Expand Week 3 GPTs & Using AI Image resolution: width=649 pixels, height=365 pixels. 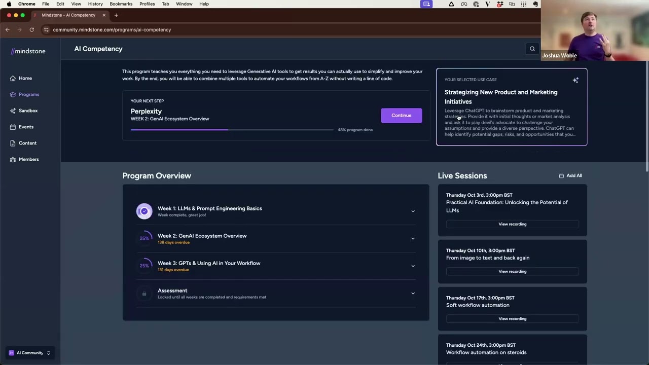[x=413, y=266]
